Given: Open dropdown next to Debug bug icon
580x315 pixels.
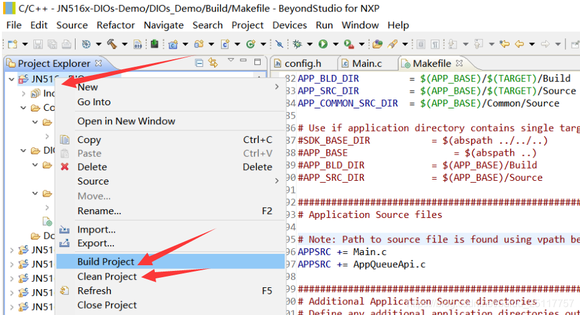Looking at the screenshot, I should pos(310,45).
